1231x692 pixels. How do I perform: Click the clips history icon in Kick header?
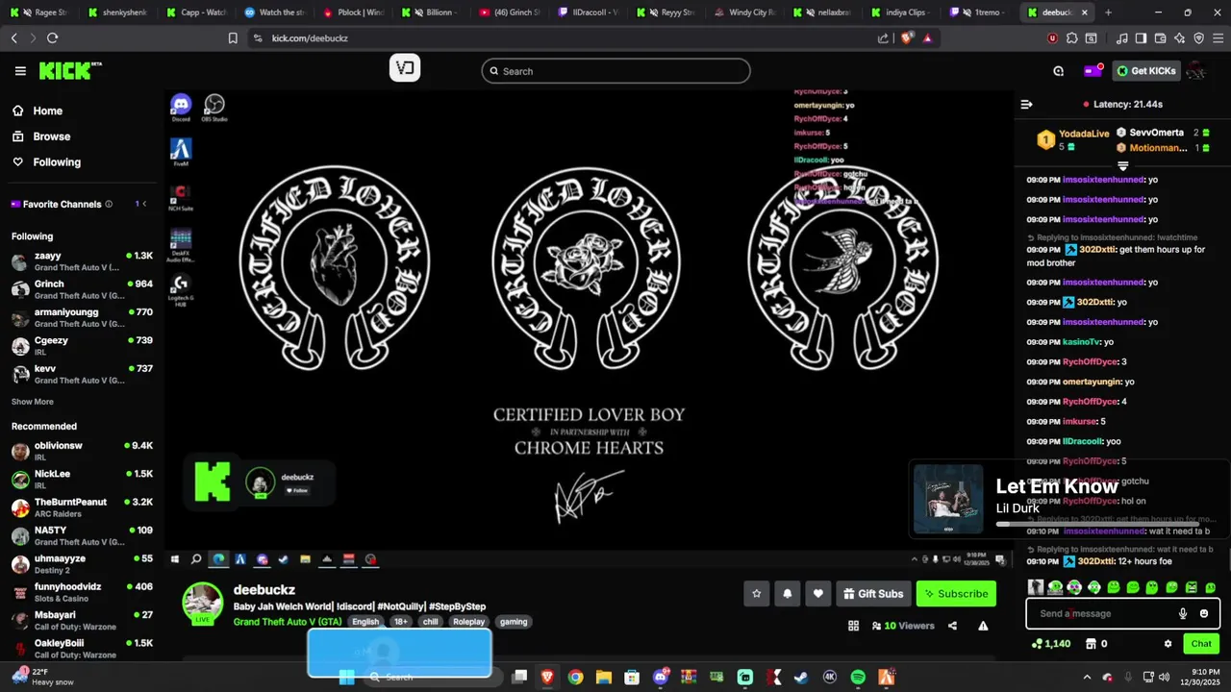[x=1058, y=71]
